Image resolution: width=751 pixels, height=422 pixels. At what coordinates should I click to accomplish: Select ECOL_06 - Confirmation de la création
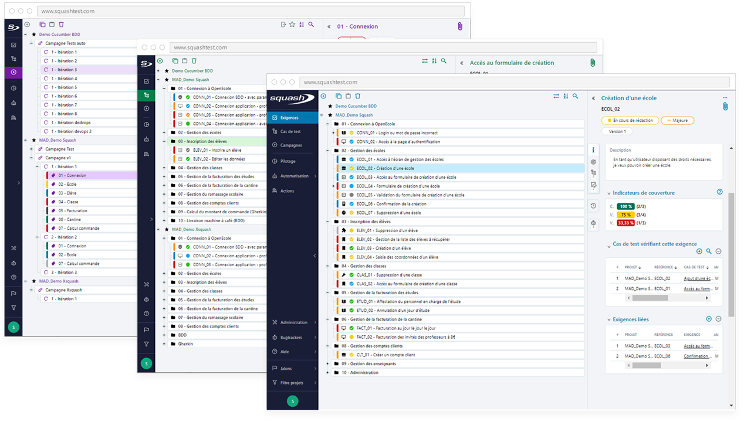tap(401, 204)
